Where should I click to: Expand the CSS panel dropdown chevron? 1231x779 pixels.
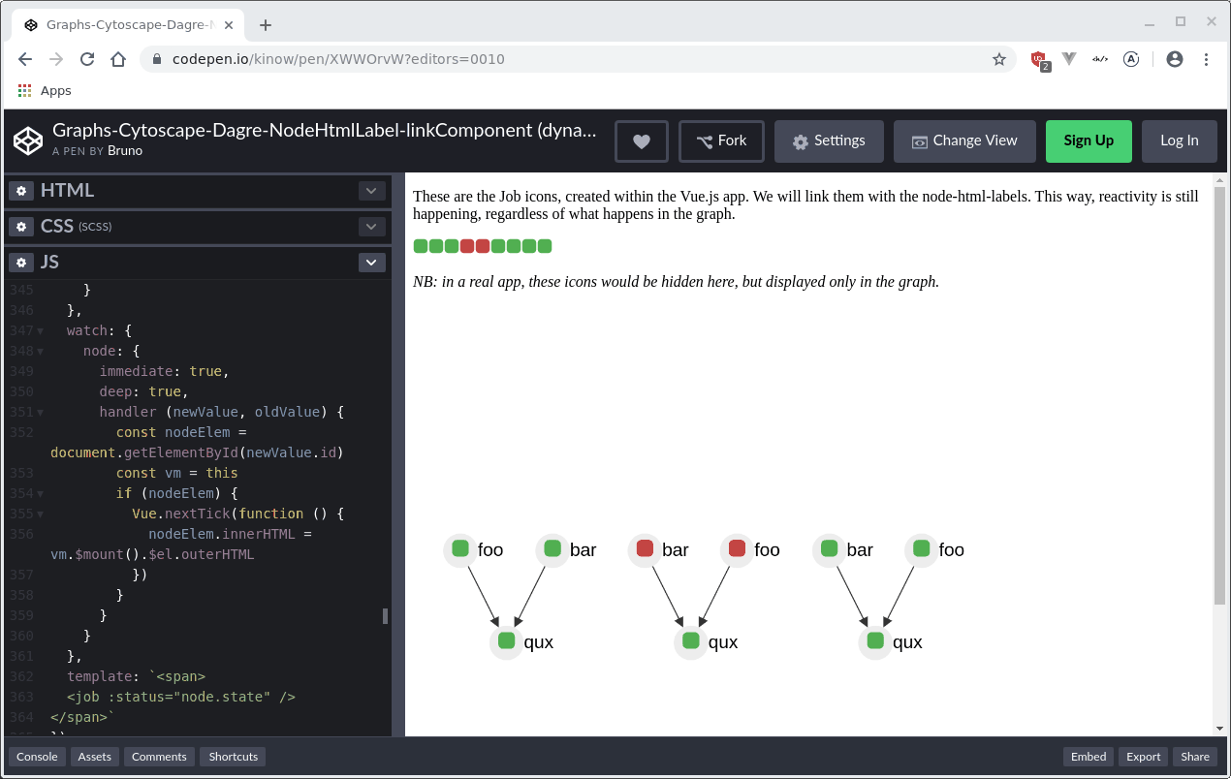[x=371, y=227]
